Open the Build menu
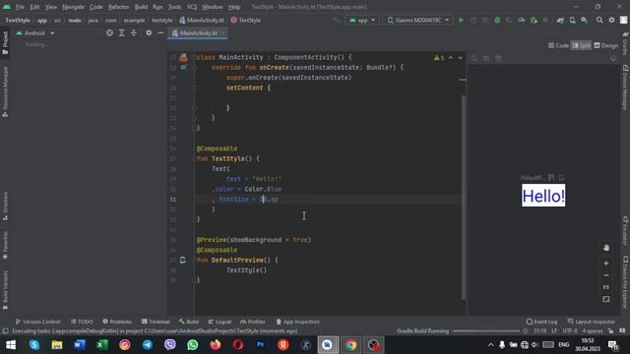 click(141, 7)
